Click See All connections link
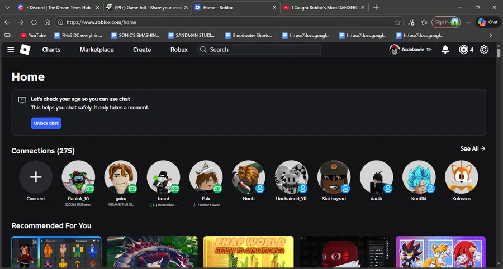Image resolution: width=503 pixels, height=269 pixels. (472, 148)
